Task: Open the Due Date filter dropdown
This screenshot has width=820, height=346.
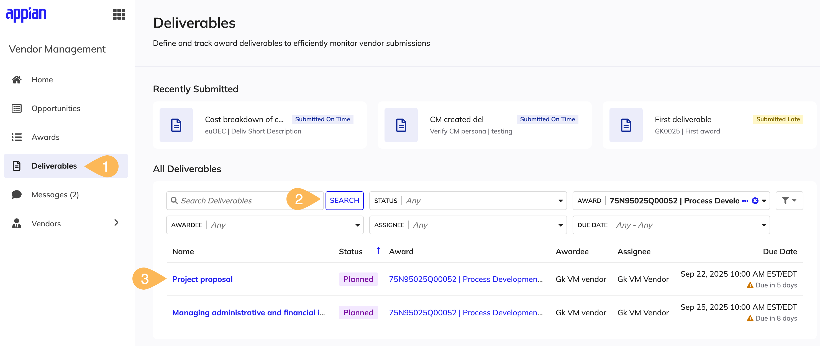Action: 671,225
